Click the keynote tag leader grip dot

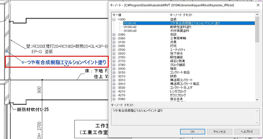(x=23, y=62)
